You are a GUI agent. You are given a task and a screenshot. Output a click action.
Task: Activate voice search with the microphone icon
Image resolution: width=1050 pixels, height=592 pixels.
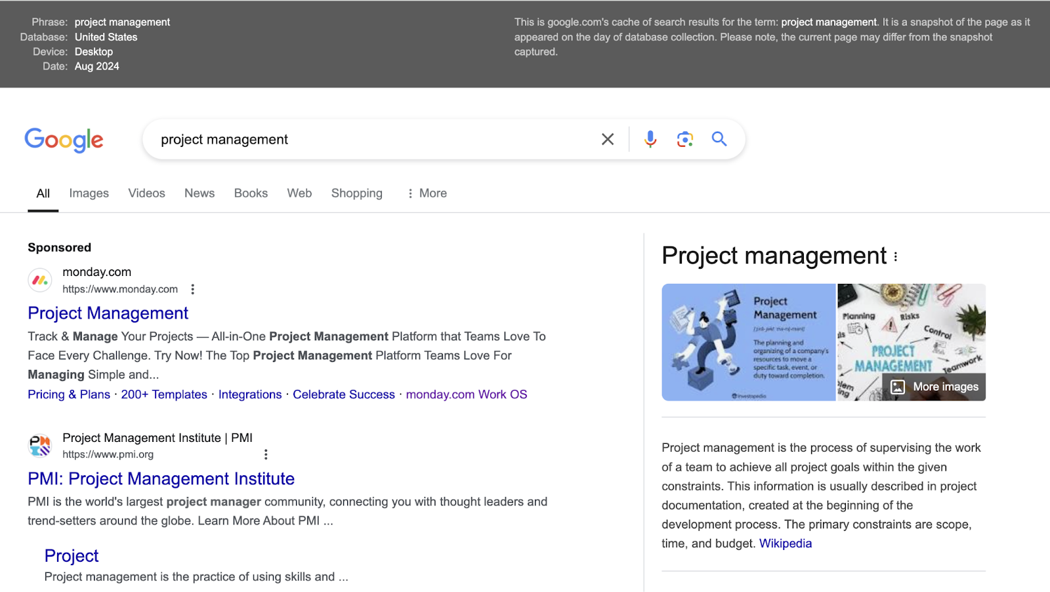point(649,139)
